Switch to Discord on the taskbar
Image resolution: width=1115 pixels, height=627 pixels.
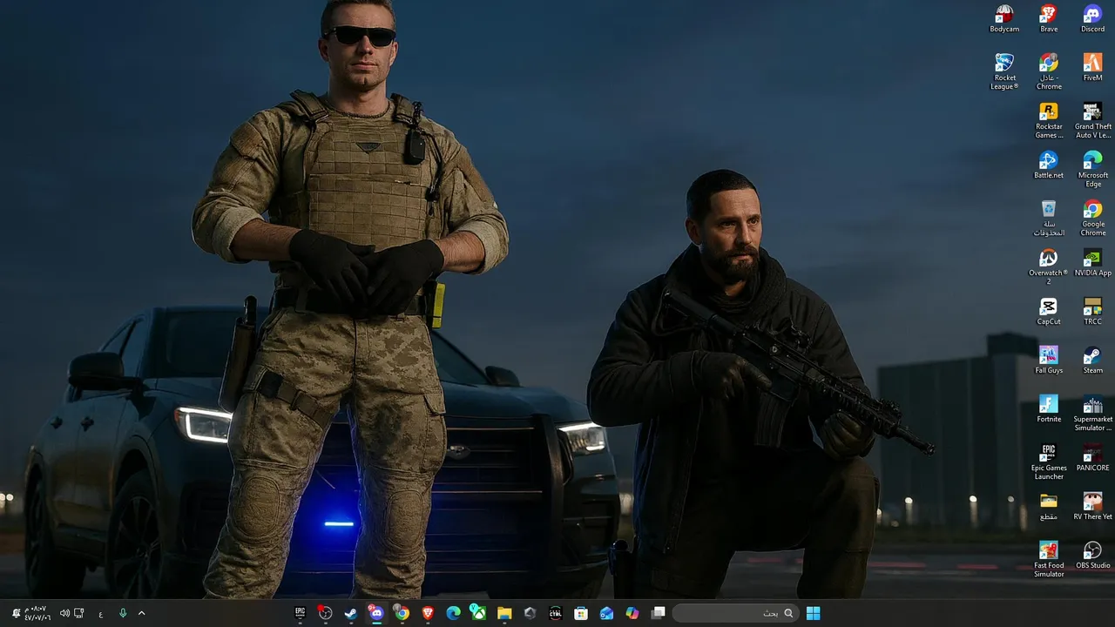(376, 613)
